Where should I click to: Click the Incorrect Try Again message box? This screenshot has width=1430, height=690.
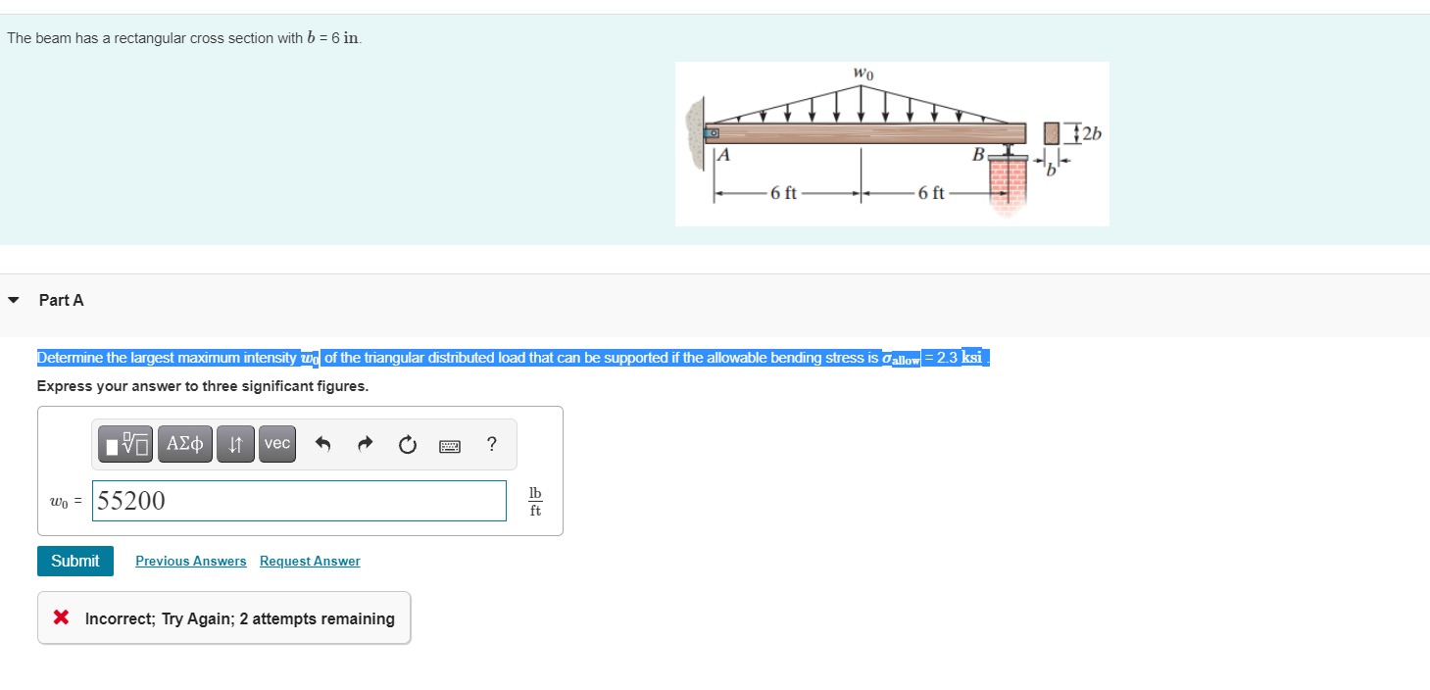[223, 616]
